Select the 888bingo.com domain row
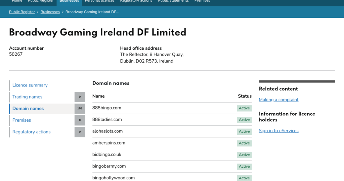The height and width of the screenshot is (181, 344). [172, 108]
